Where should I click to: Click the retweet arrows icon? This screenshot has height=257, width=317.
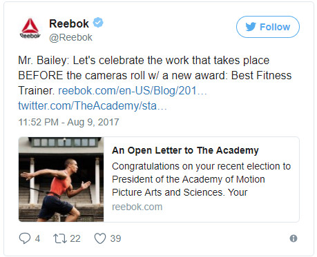[60, 238]
